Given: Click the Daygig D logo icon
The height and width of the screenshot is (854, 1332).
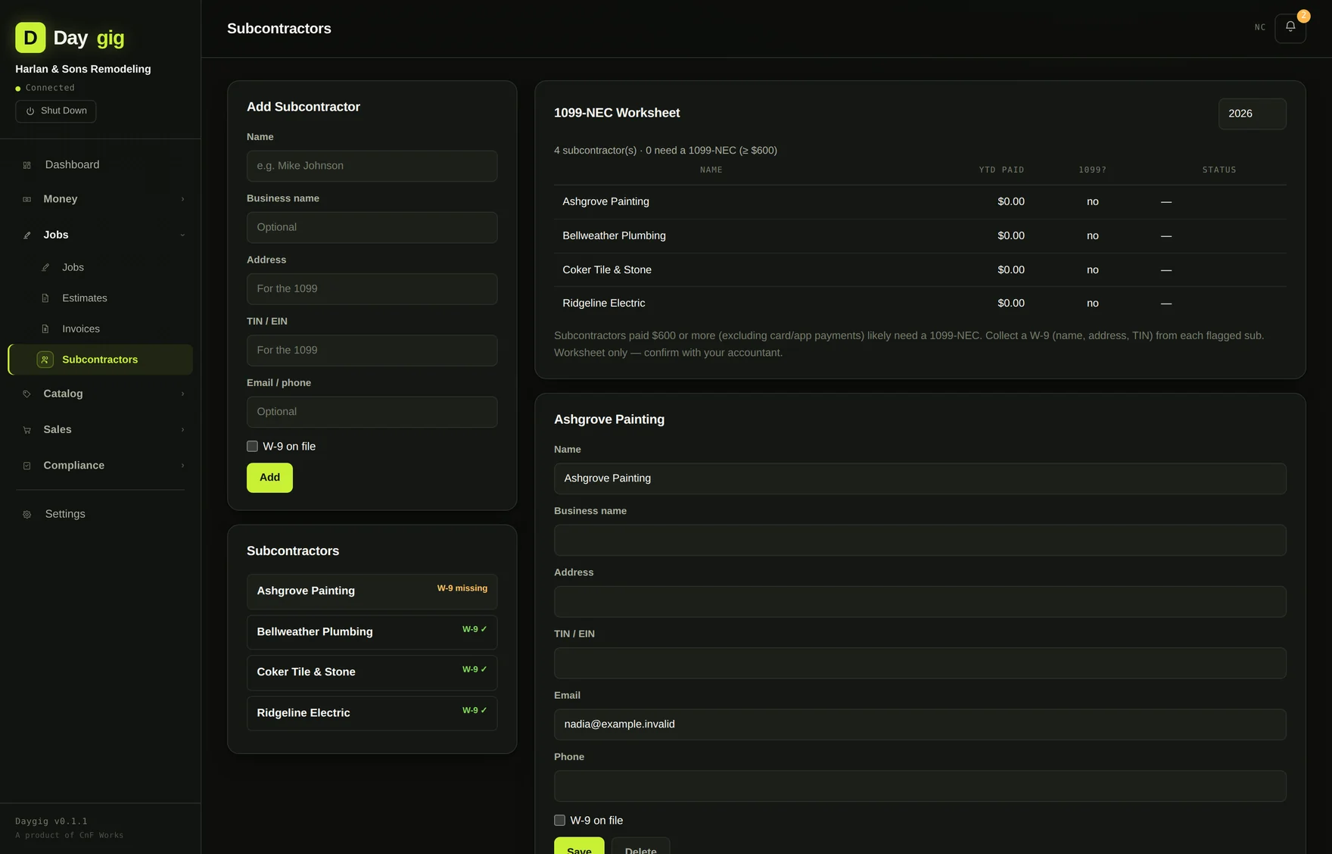Looking at the screenshot, I should tap(30, 37).
